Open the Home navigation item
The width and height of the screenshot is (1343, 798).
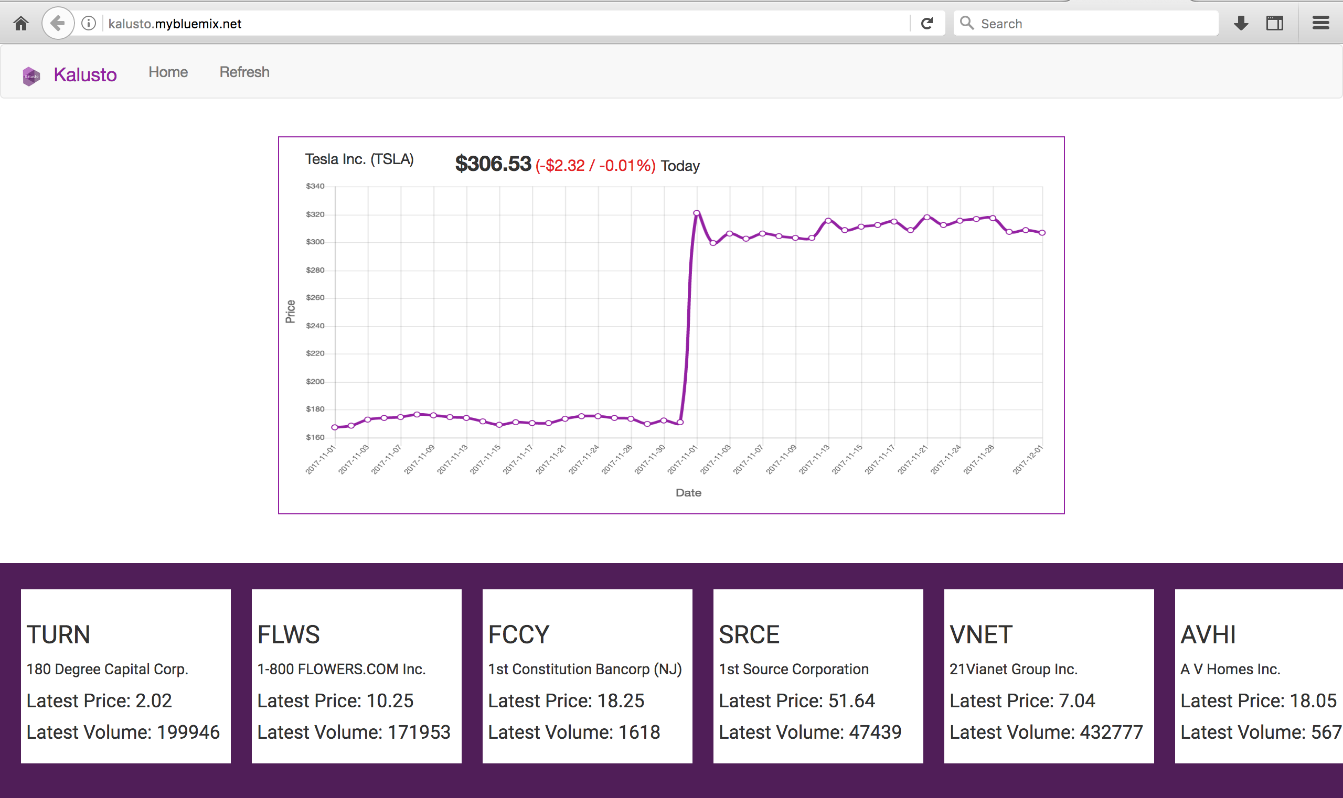tap(168, 72)
